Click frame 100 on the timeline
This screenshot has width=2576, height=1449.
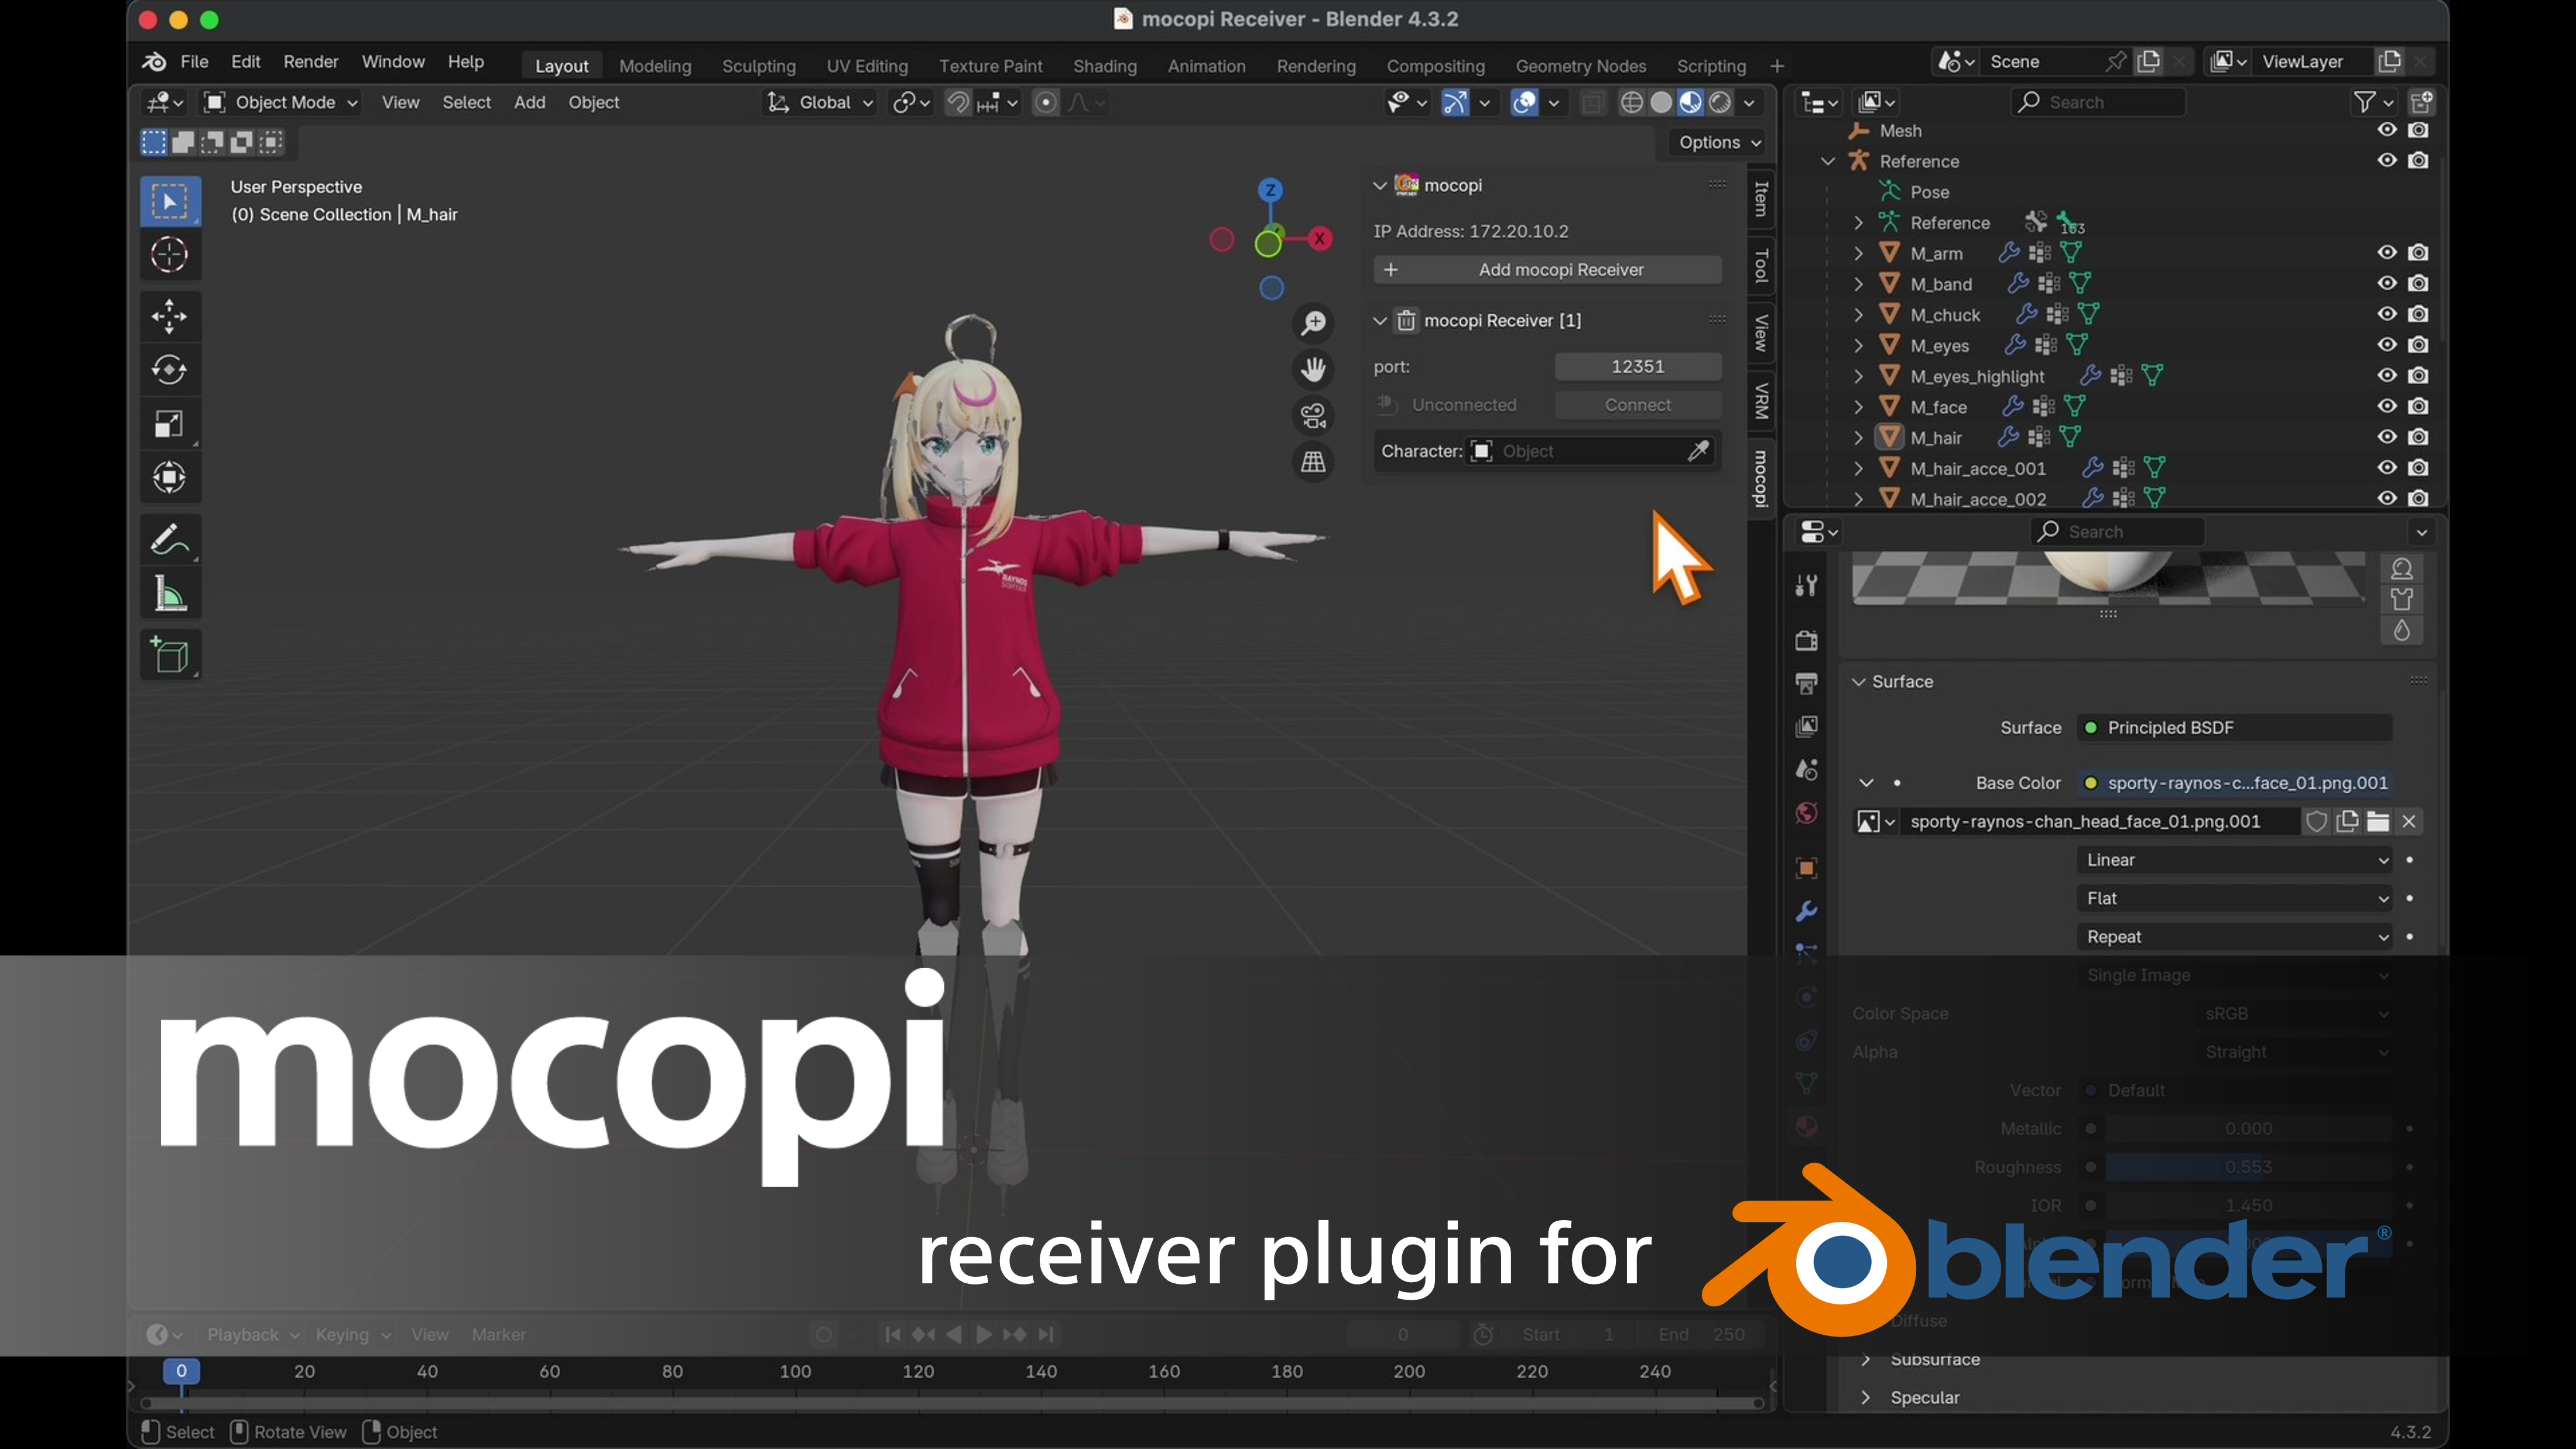coord(795,1371)
